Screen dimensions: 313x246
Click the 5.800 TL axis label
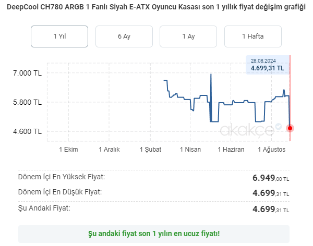click(x=27, y=102)
